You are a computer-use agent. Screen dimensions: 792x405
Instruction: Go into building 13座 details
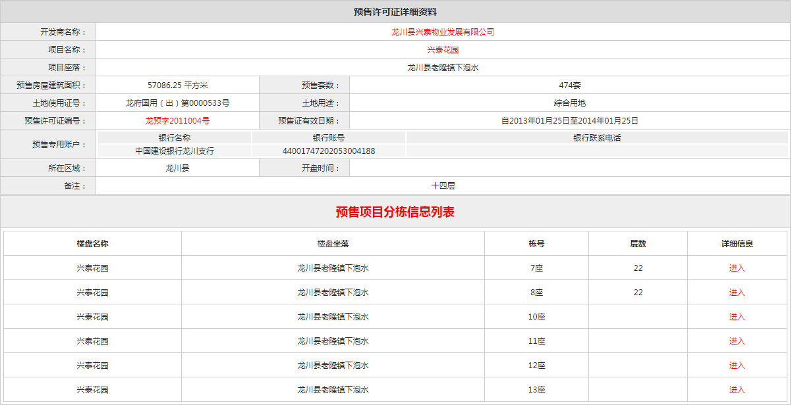pos(737,390)
